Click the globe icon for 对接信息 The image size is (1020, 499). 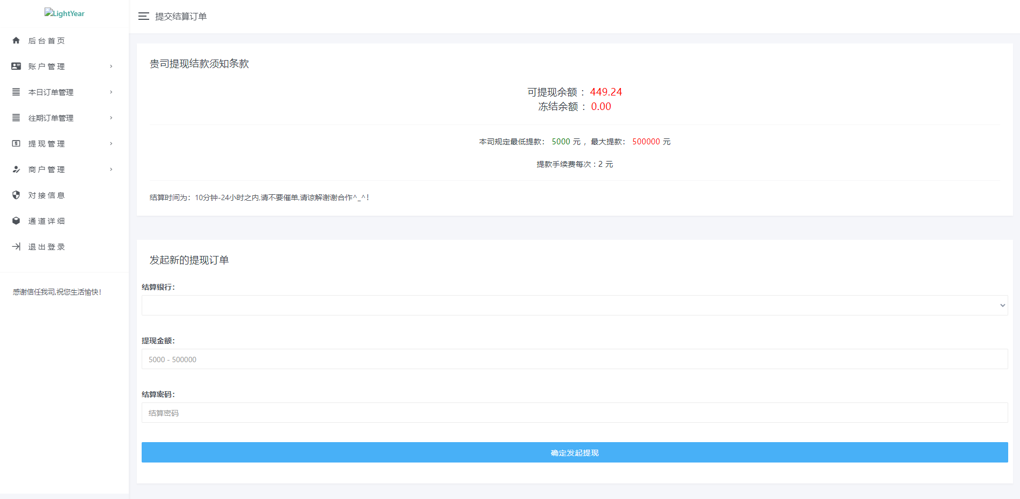[x=16, y=195]
